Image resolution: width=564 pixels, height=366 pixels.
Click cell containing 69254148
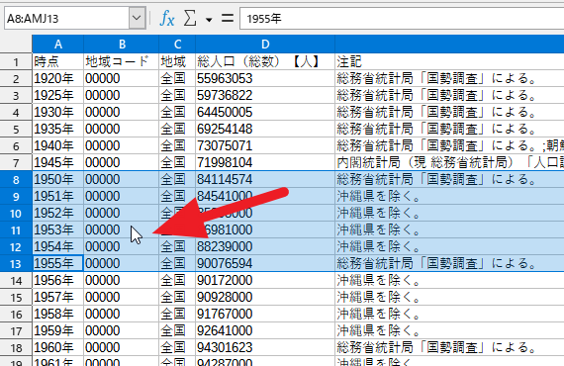tap(265, 129)
